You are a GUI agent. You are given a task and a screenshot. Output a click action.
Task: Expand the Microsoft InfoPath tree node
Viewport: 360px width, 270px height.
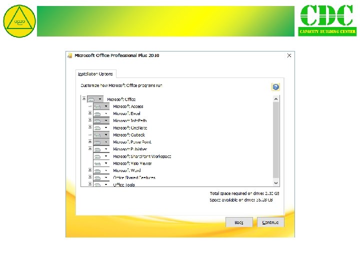[x=90, y=120]
